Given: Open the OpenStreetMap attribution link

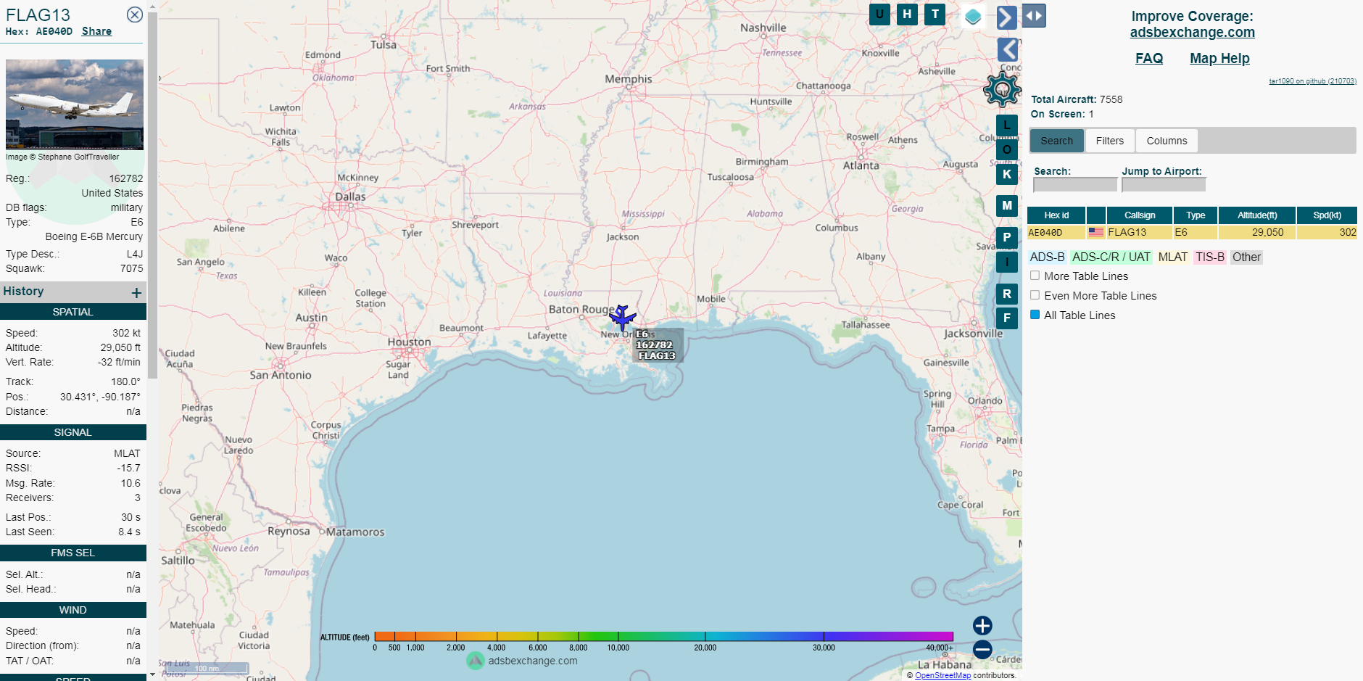Looking at the screenshot, I should 942,675.
